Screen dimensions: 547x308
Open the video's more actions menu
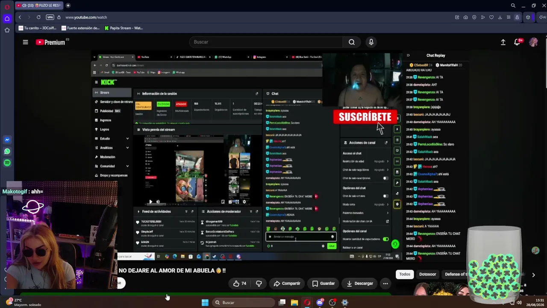pyautogui.click(x=385, y=283)
